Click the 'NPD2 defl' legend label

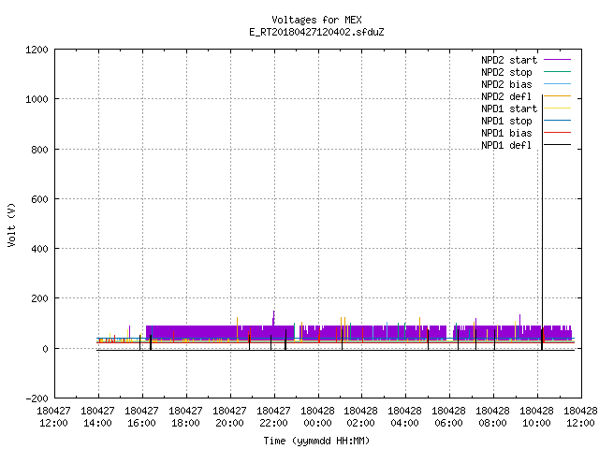pyautogui.click(x=506, y=96)
